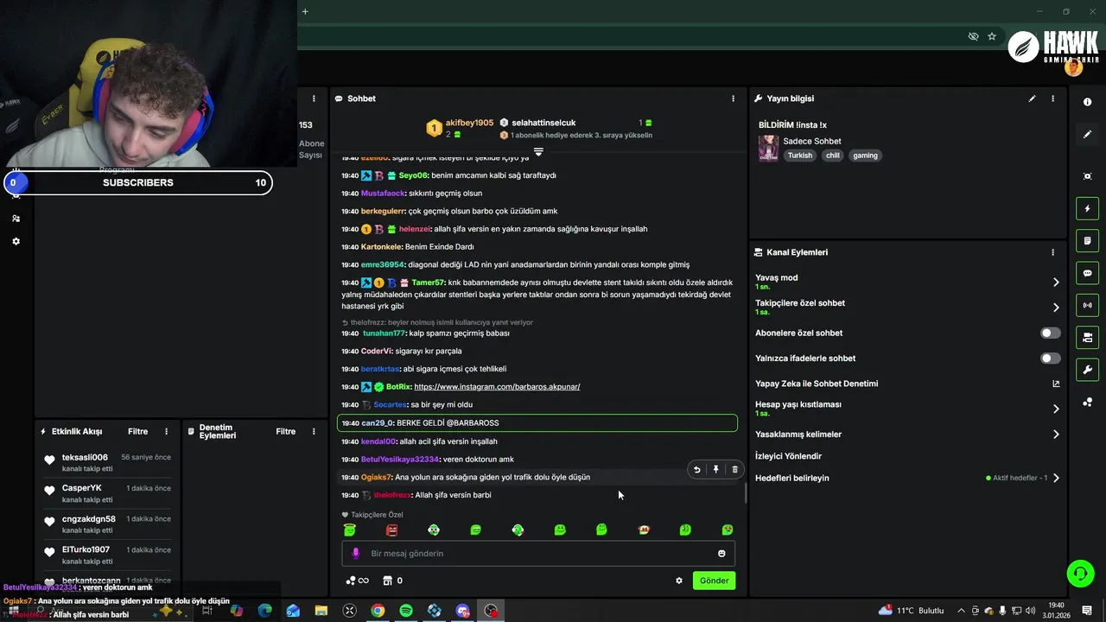Open the İzleyici Yönlendir option
Image resolution: width=1106 pixels, height=622 pixels.
[788, 456]
